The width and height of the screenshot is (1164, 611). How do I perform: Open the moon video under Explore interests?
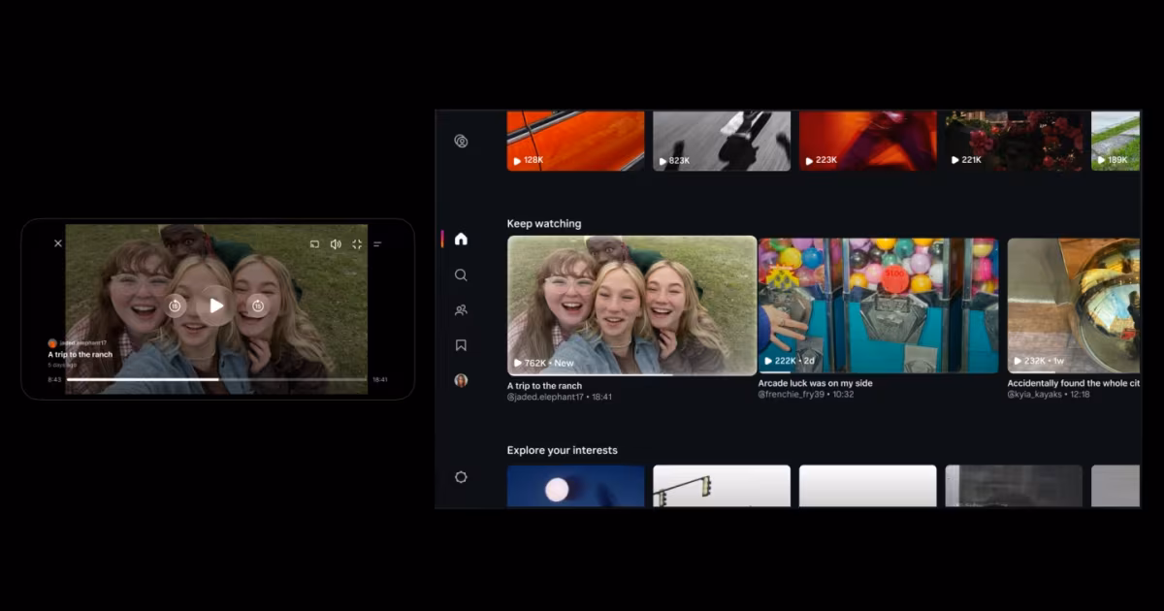575,486
